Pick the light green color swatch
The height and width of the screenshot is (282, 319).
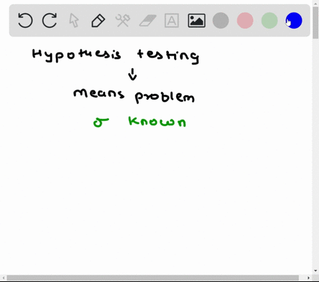coord(269,21)
